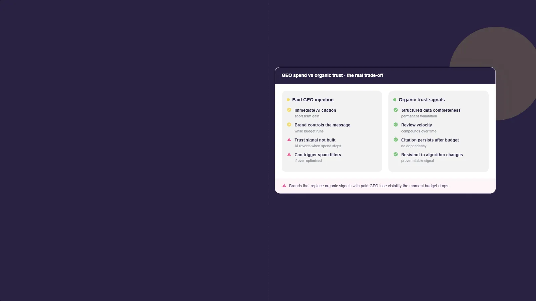The width and height of the screenshot is (536, 301).
Task: Select the 'Organic trust signals' heading
Action: coord(422,100)
